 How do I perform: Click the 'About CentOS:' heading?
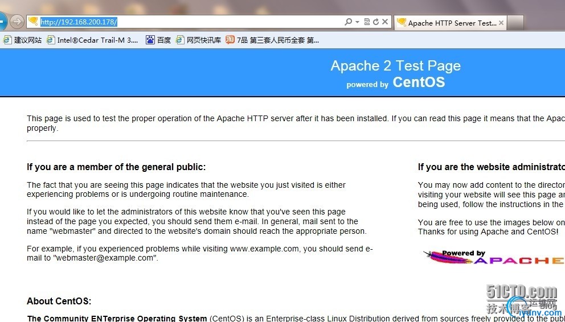tap(59, 301)
